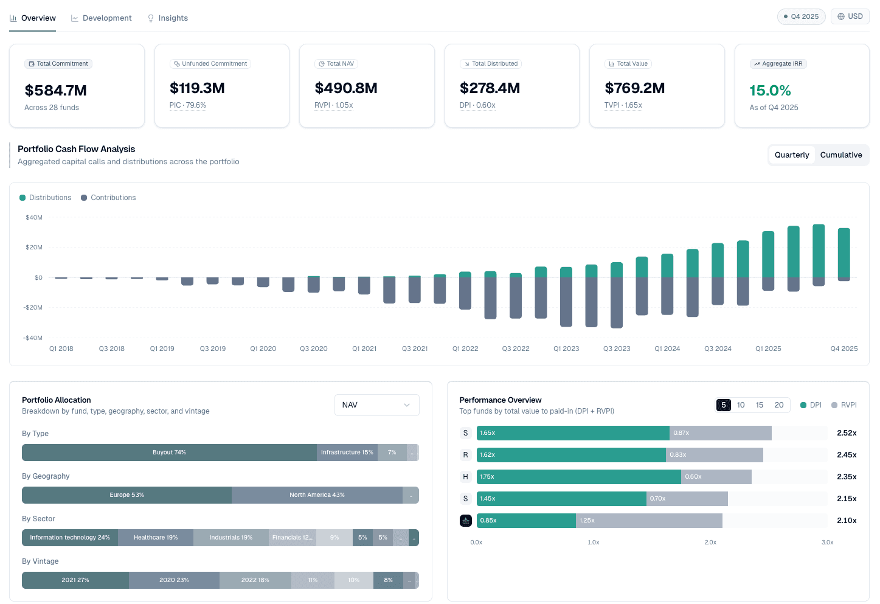Switch to the Development tab

(x=102, y=18)
